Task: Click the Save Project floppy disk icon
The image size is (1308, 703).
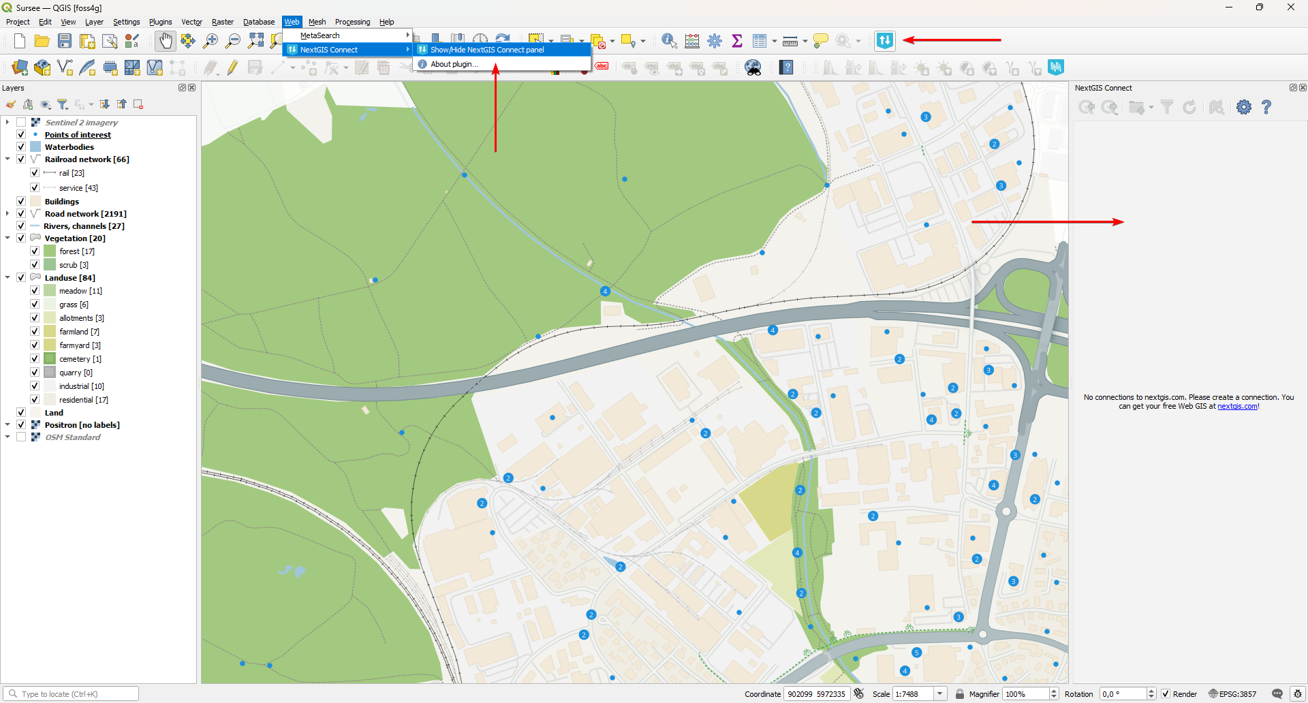Action: pos(65,41)
